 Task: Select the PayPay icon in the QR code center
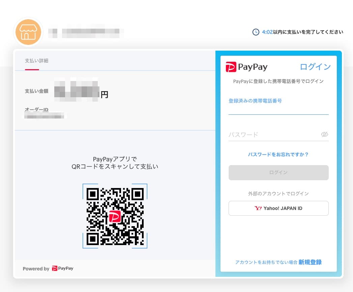pyautogui.click(x=115, y=216)
